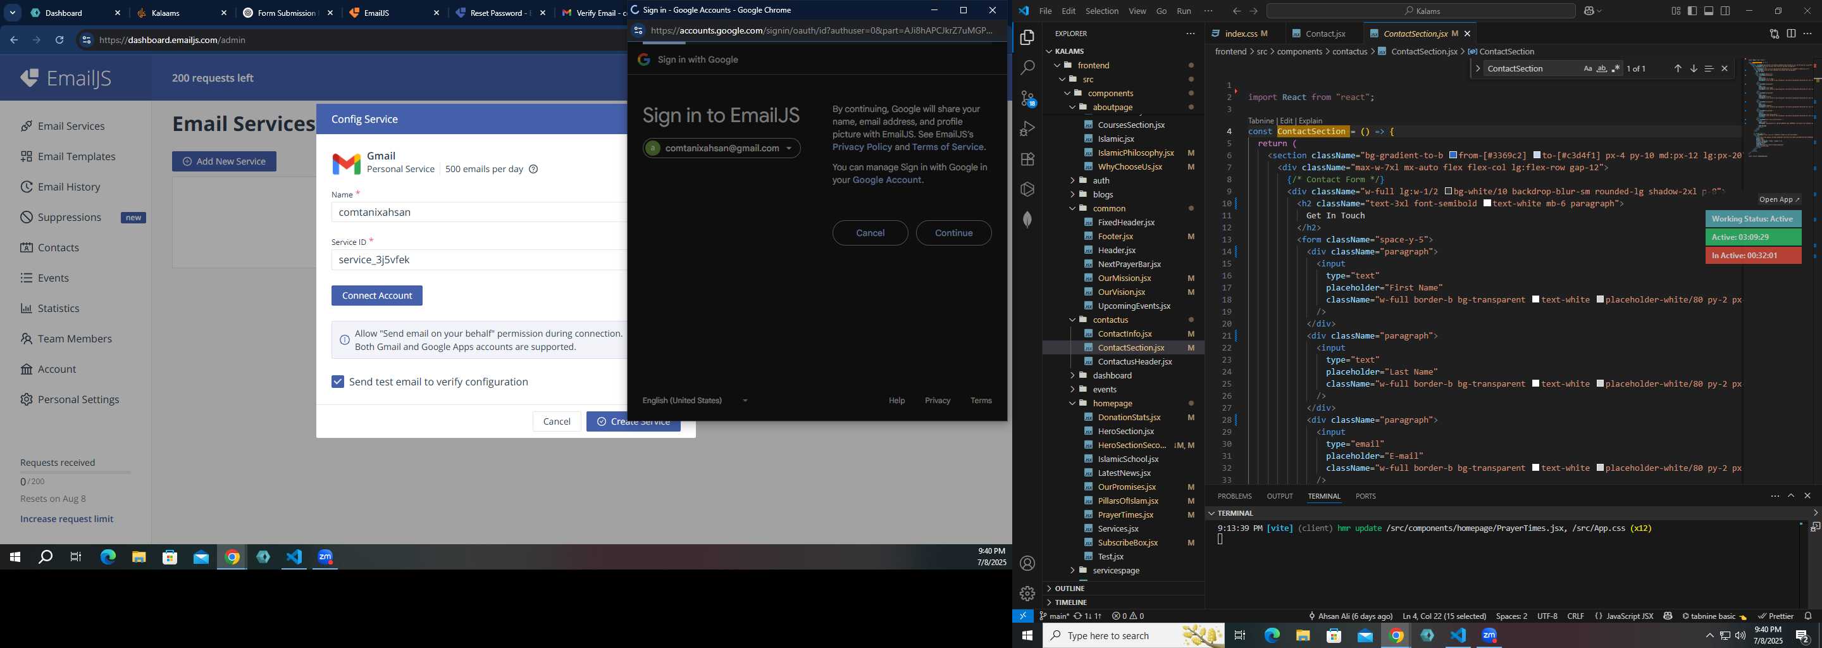Viewport: 1822px width, 648px height.
Task: Click Connect Account in Config Service dialog
Action: (x=377, y=296)
